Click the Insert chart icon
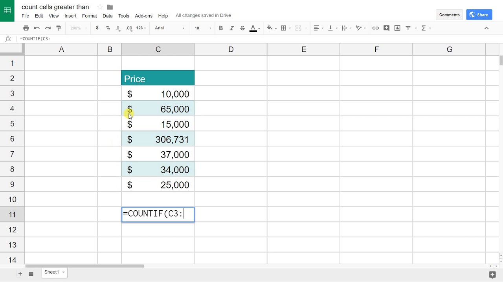 tap(397, 28)
